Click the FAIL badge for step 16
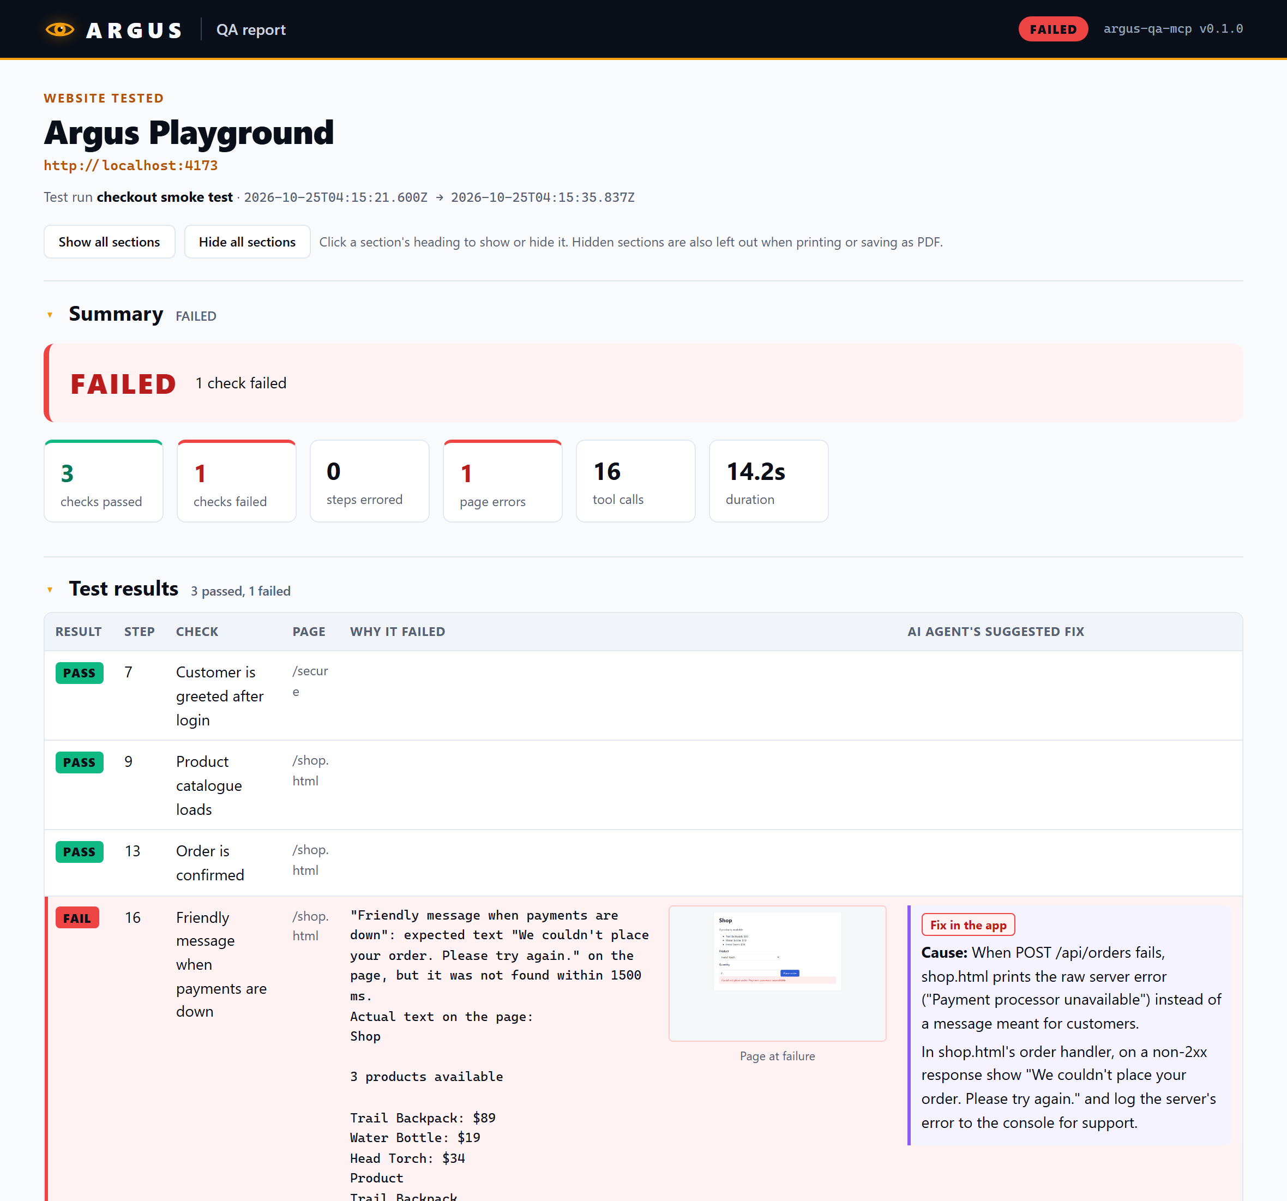 pos(77,917)
